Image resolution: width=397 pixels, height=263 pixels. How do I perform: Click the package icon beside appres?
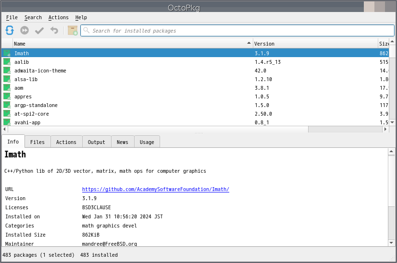pos(7,96)
